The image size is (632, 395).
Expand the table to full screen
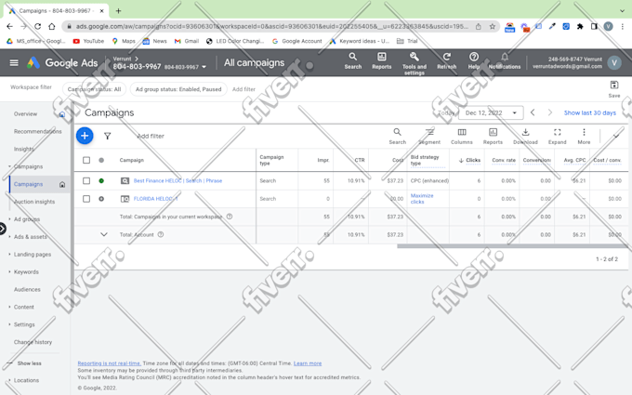click(557, 137)
